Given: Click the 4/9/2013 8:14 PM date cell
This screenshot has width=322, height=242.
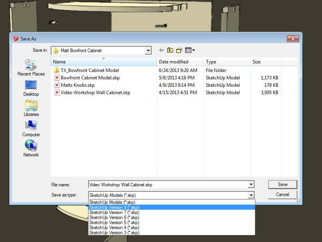Looking at the screenshot, I should pyautogui.click(x=177, y=85).
